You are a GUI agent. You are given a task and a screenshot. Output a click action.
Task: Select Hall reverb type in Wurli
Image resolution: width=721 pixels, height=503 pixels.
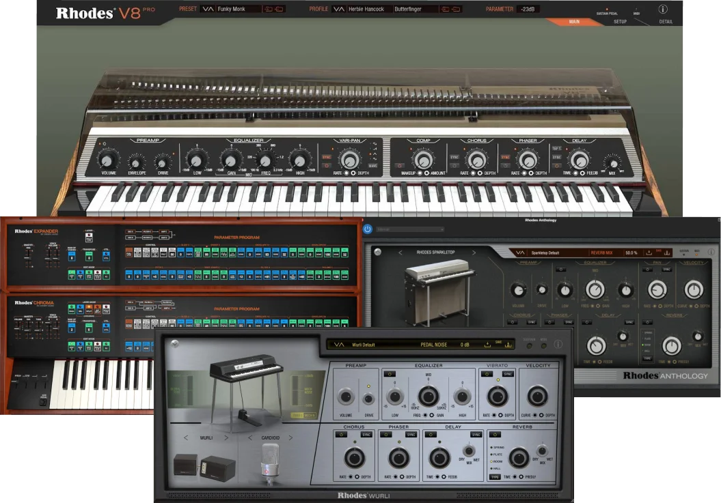pyautogui.click(x=494, y=468)
